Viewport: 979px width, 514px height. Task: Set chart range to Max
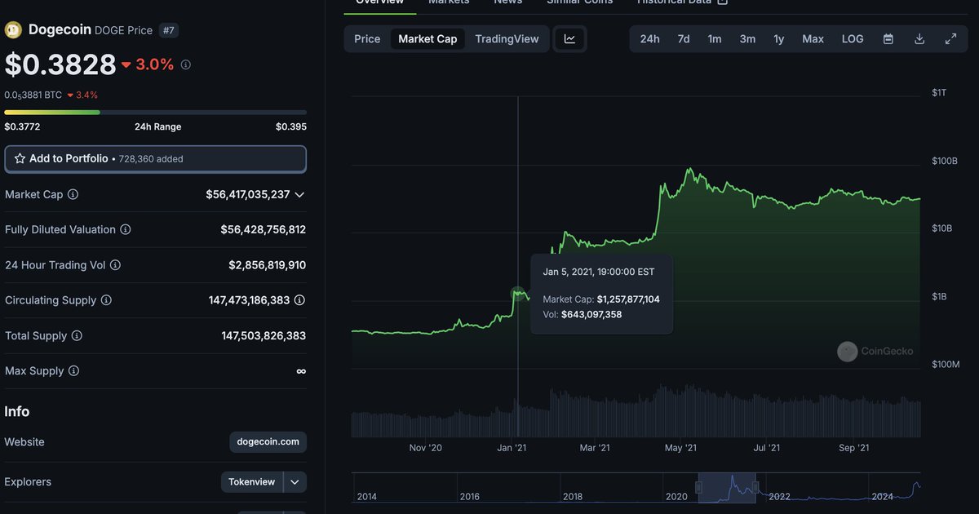[x=813, y=39]
